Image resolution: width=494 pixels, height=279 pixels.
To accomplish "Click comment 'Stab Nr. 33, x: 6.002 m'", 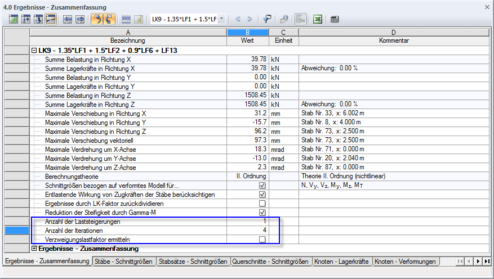I will click(333, 113).
